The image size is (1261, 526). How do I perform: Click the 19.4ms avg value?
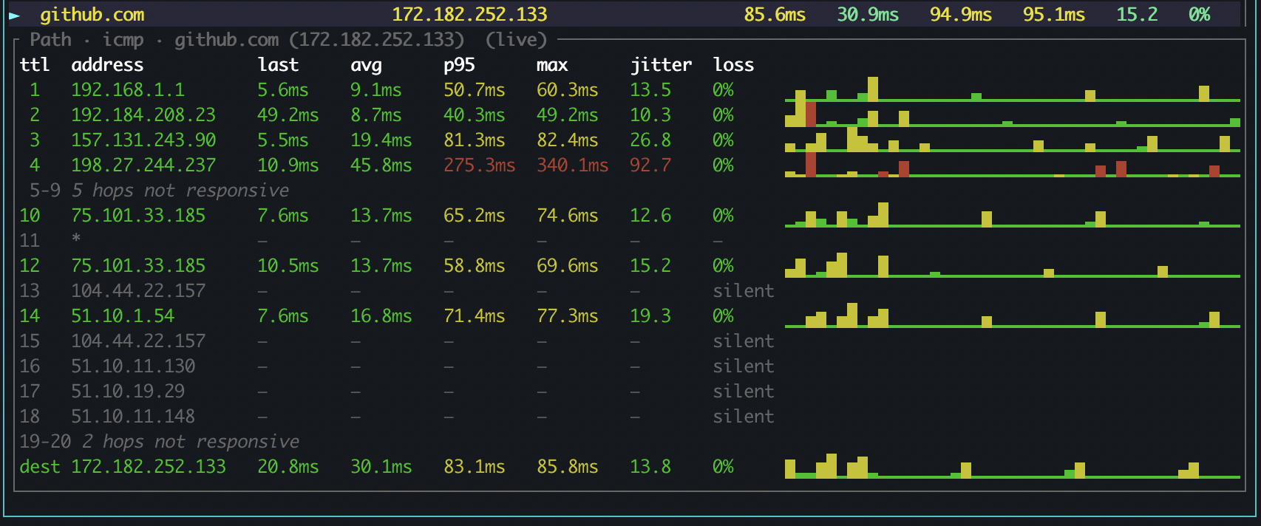(381, 140)
